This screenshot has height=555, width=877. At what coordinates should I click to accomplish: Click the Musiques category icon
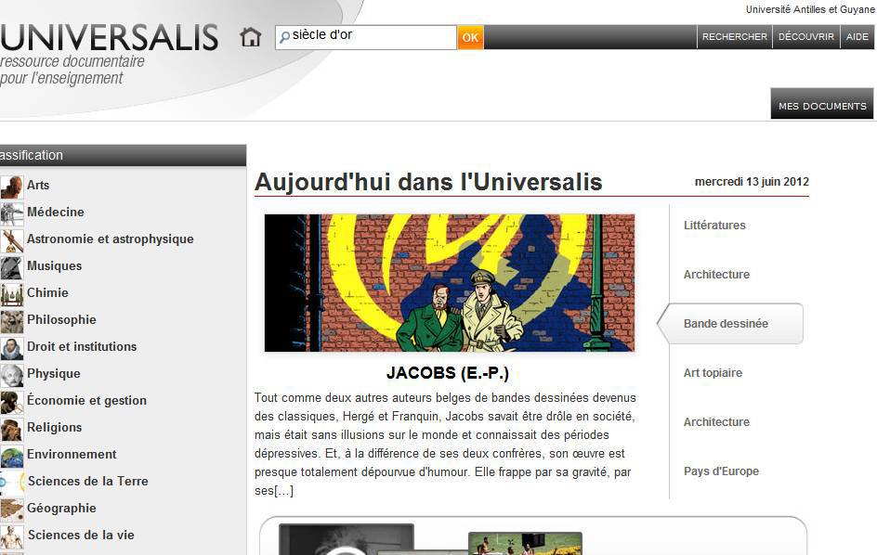[11, 267]
